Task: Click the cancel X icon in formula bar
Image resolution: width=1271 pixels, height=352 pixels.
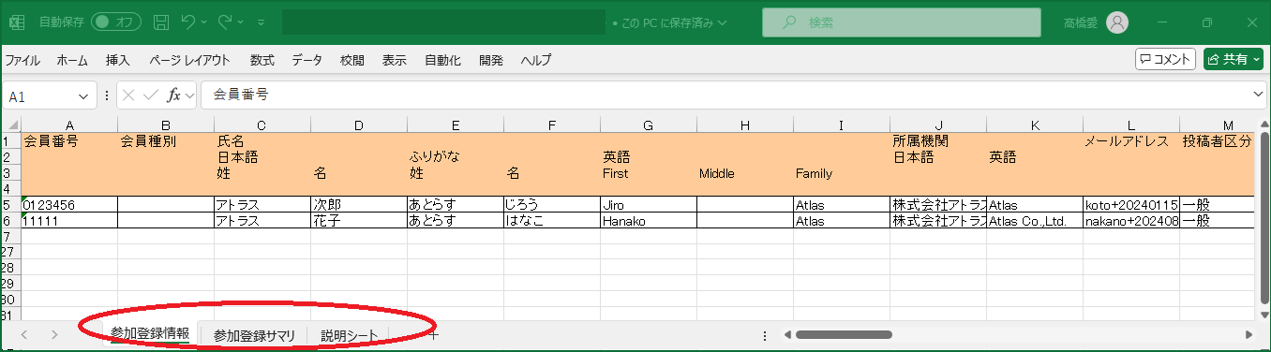Action: (x=128, y=95)
